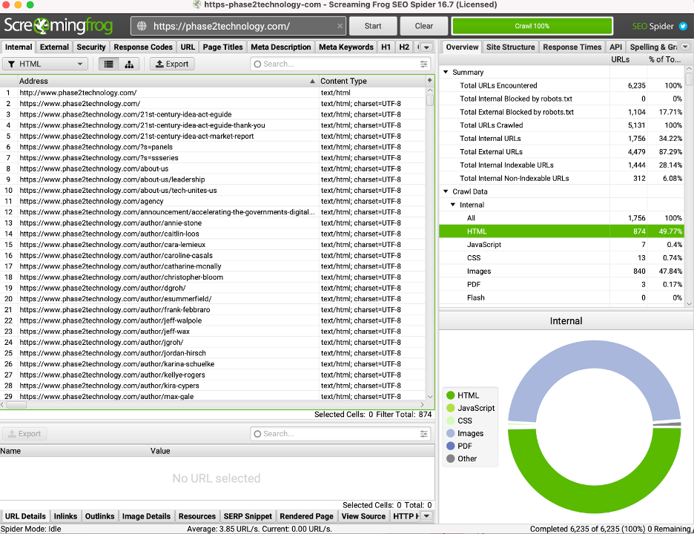Click the URL entry field
The width and height of the screenshot is (694, 534).
point(238,26)
